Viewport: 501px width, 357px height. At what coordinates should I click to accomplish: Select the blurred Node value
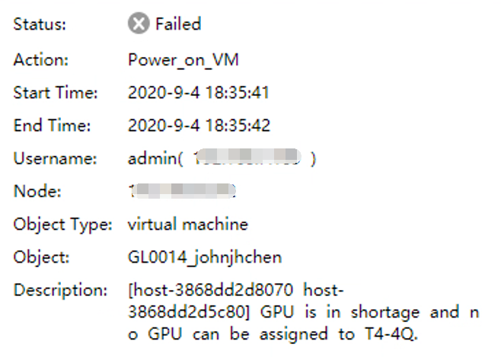(x=183, y=192)
